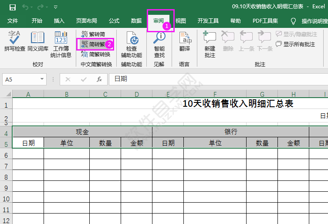The image size is (328, 224).
Task: Show 工作簿统计信息 workbook statistics
Action: tap(61, 44)
